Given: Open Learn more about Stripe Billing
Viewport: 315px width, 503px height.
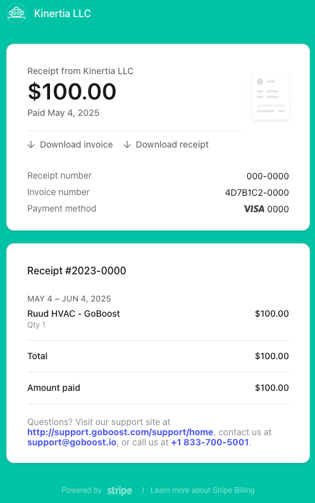Looking at the screenshot, I should [202, 490].
